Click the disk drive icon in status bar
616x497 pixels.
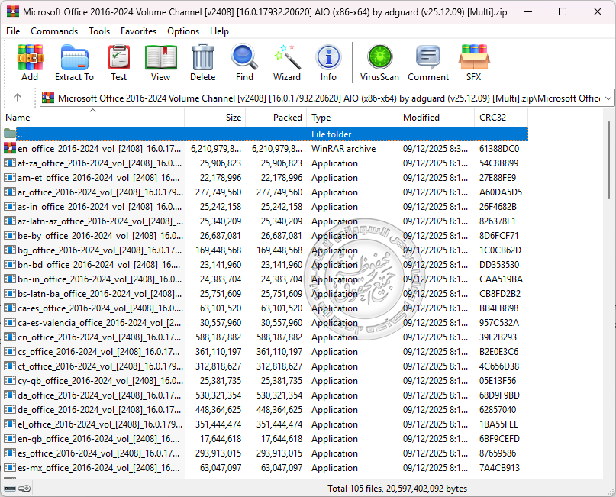10,489
